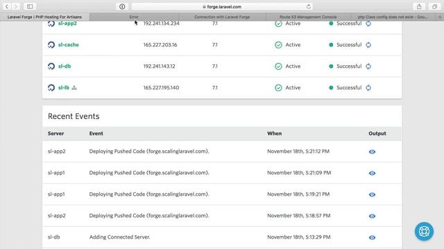Open the sl-cache server link
Image resolution: width=444 pixels, height=249 pixels.
pos(69,44)
